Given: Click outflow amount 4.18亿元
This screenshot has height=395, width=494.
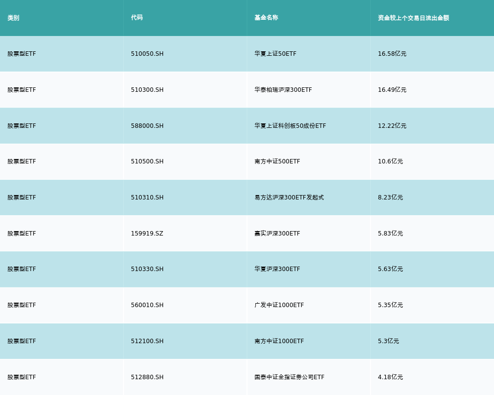Looking at the screenshot, I should tap(390, 377).
